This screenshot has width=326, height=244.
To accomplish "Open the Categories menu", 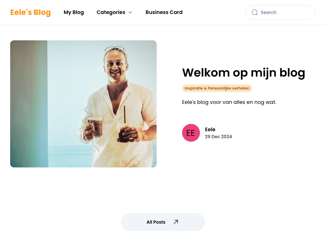I will (x=114, y=12).
